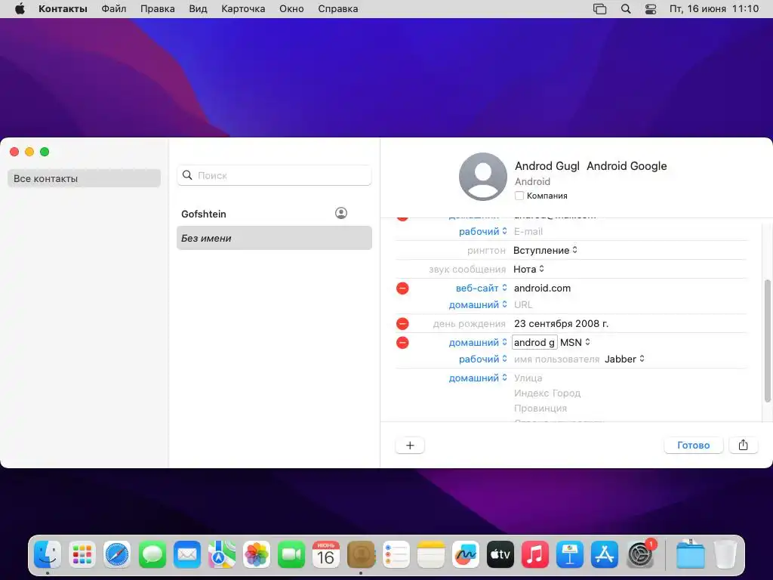Screen dimensions: 773x580
Task: Open FaceTime from the Dock
Action: coord(291,554)
